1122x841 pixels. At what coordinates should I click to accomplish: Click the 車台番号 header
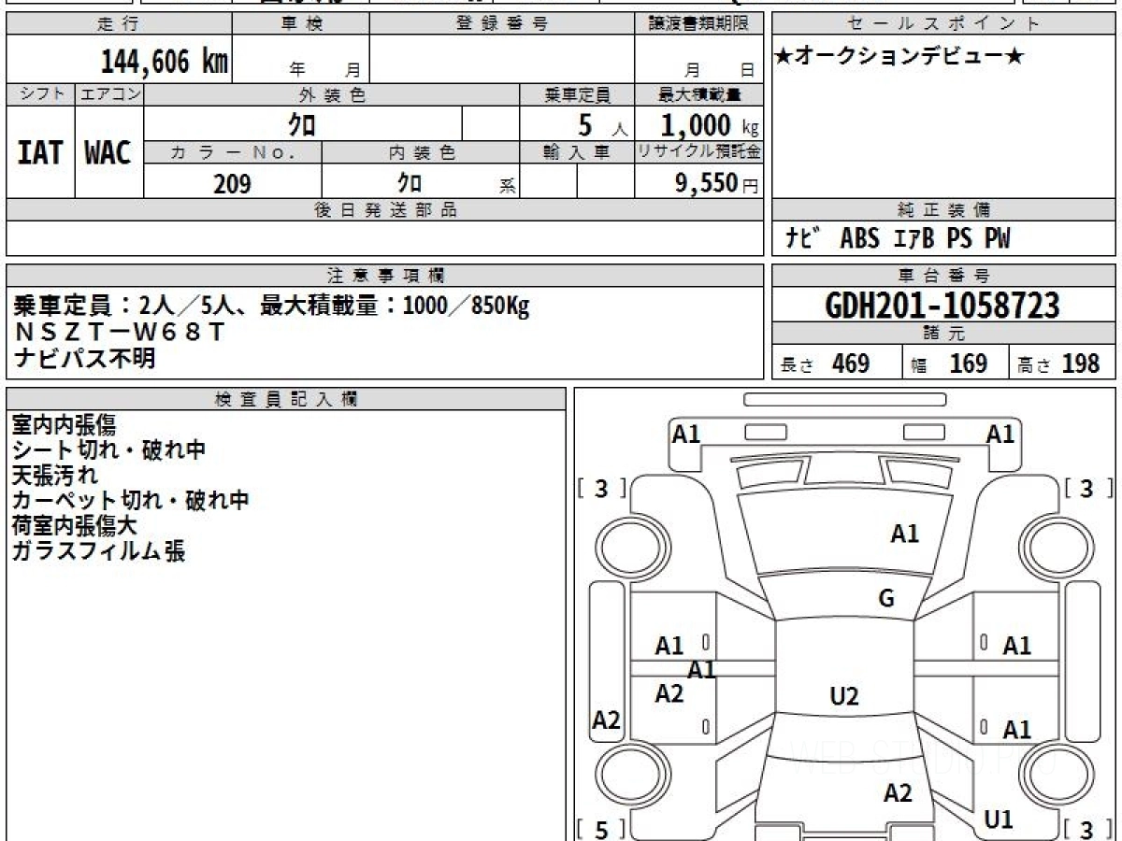point(944,276)
